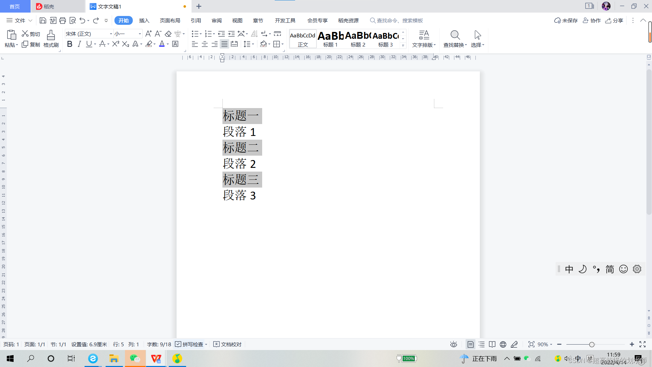Toggle italic formatting
652x367 pixels.
click(x=79, y=44)
